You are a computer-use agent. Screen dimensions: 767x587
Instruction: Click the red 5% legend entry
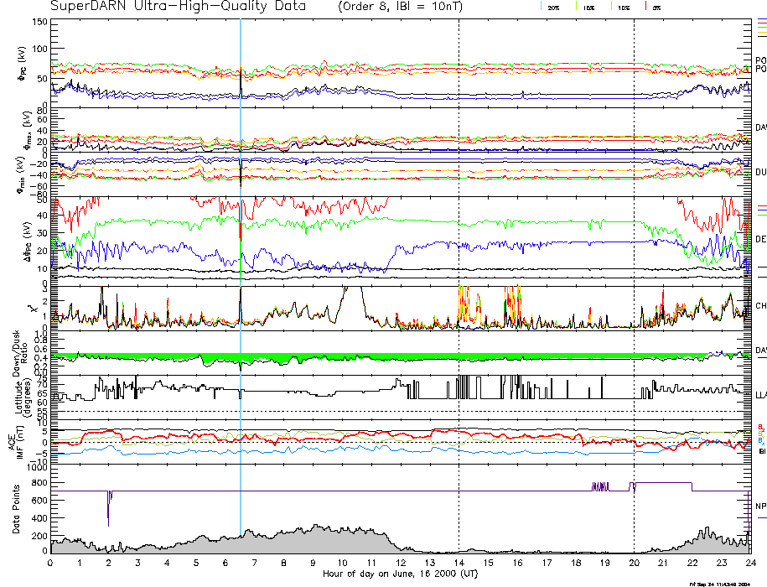[x=656, y=7]
